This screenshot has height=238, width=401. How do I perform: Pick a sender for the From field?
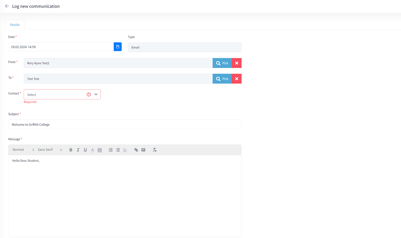coord(222,63)
